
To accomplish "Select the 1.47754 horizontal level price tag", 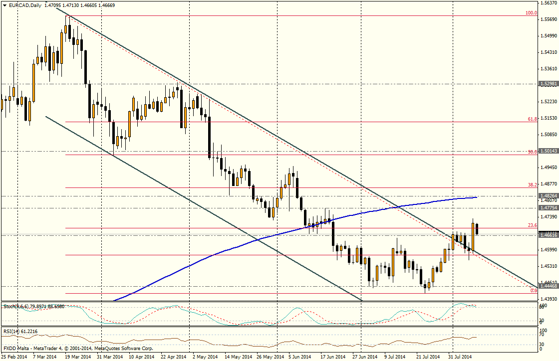I will pos(548,207).
